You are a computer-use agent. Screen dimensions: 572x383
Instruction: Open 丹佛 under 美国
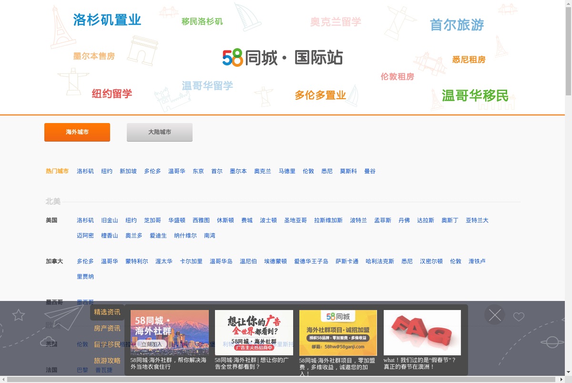(x=404, y=220)
